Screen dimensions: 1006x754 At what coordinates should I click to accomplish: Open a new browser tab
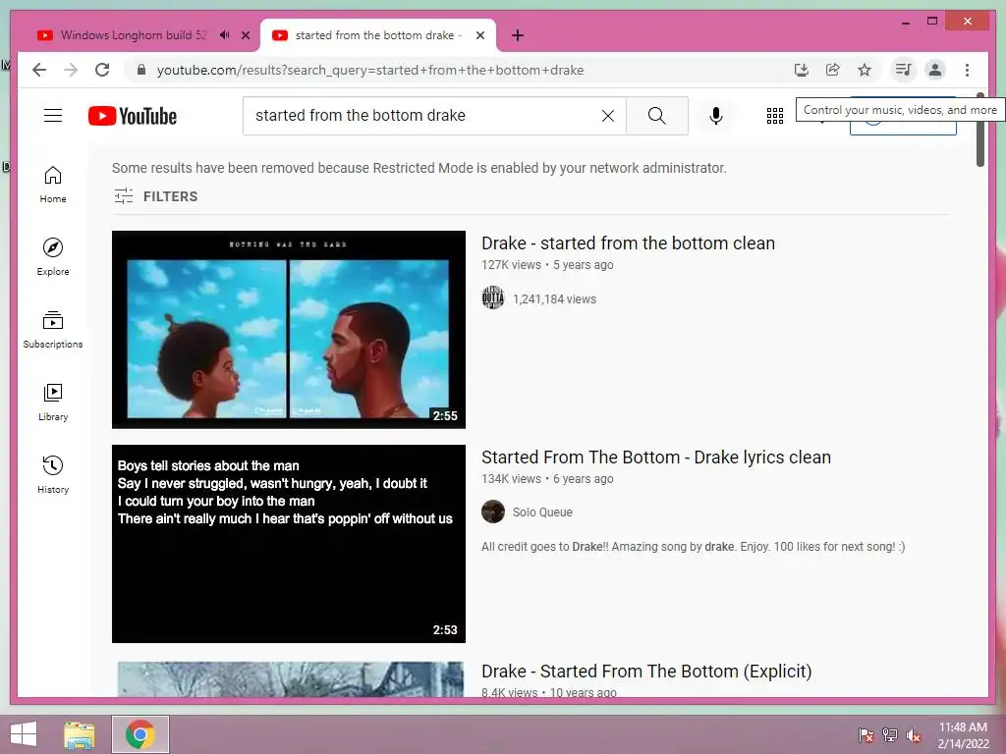518,35
